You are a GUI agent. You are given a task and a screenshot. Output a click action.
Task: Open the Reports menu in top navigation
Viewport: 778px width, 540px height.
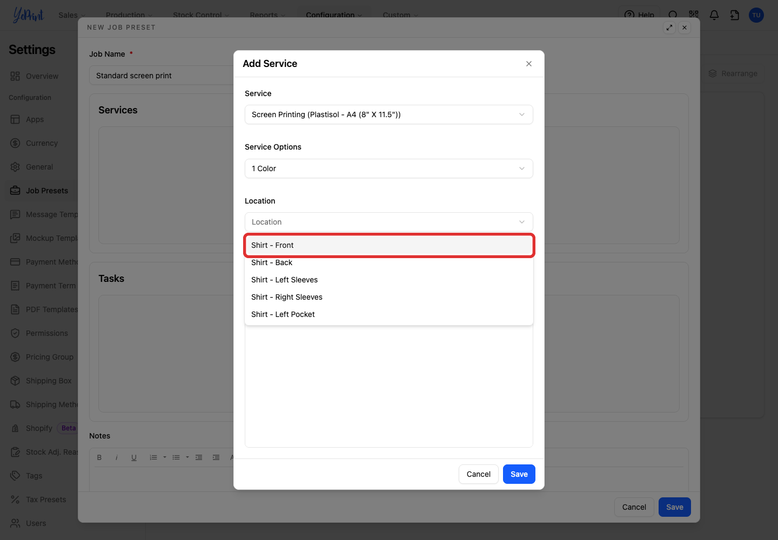[267, 15]
